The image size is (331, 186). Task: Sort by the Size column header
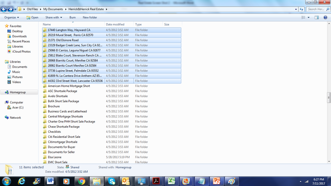(x=172, y=24)
